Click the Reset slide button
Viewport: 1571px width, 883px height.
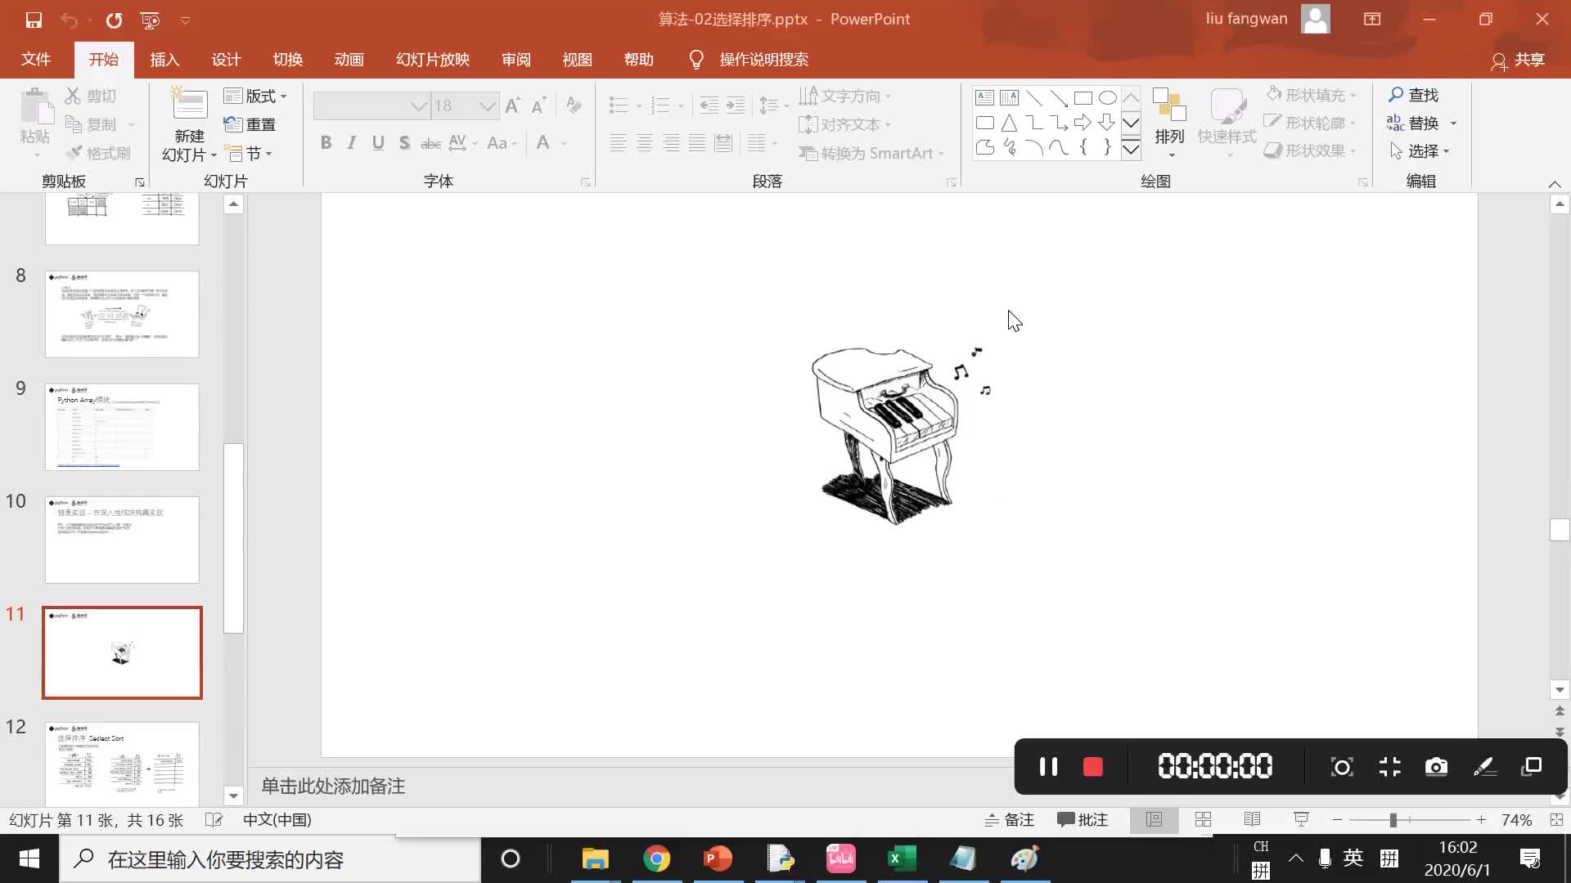[250, 125]
